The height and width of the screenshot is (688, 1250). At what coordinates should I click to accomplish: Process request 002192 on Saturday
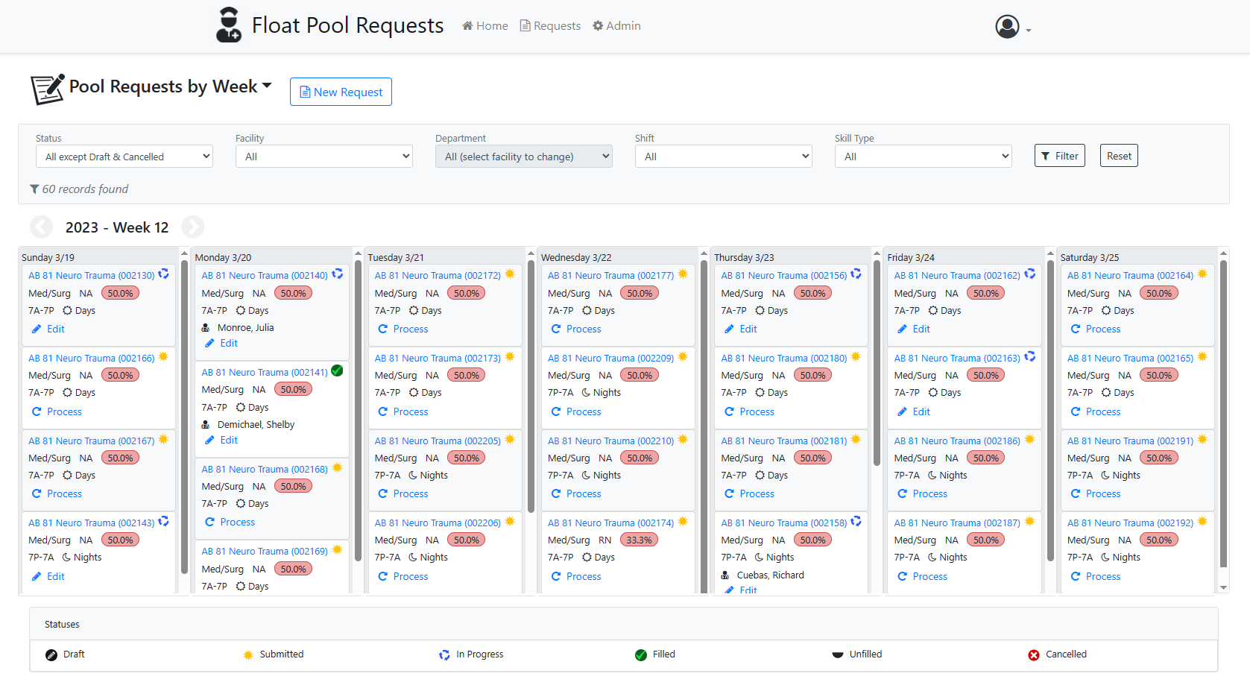(1096, 576)
